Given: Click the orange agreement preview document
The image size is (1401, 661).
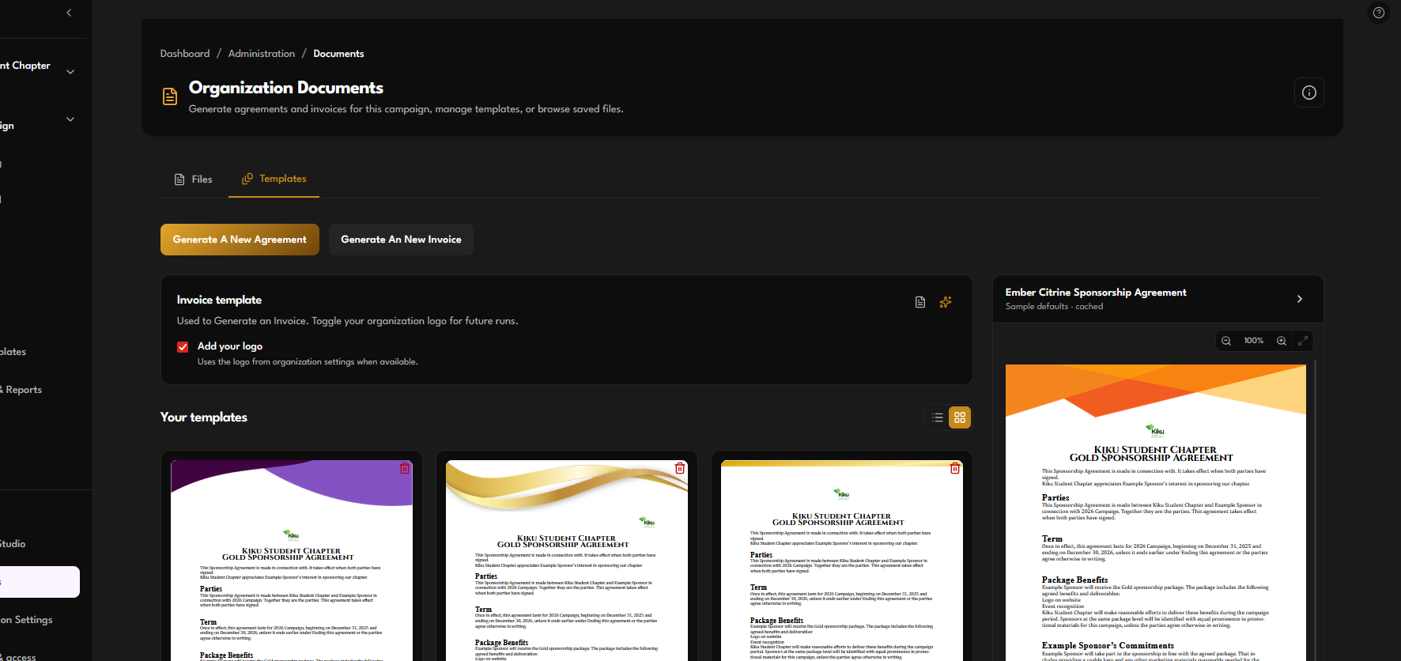Looking at the screenshot, I should [x=1156, y=512].
